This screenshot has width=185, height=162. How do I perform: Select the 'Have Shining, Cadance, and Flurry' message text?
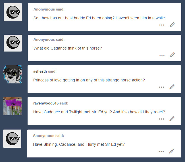(79, 144)
